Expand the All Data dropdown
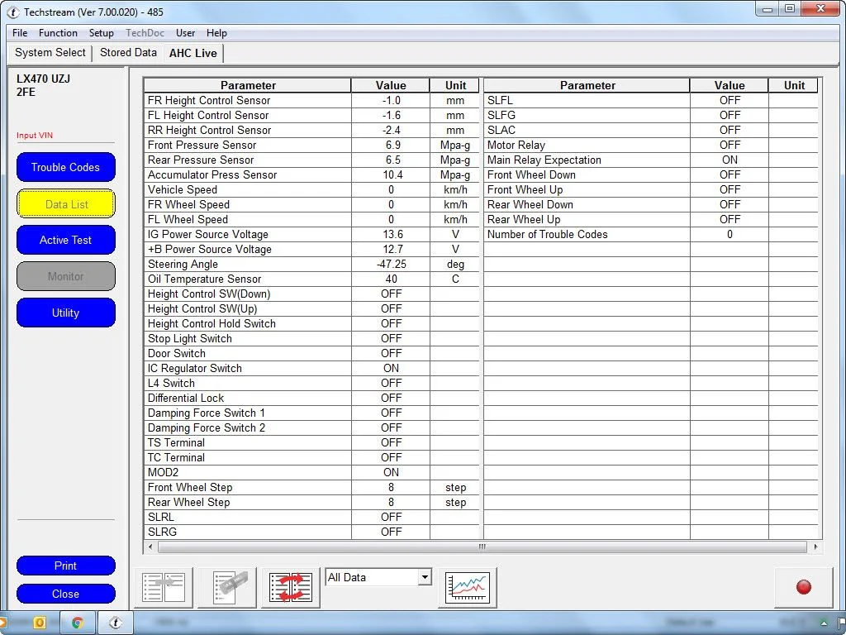Image resolution: width=846 pixels, height=635 pixels. (425, 577)
